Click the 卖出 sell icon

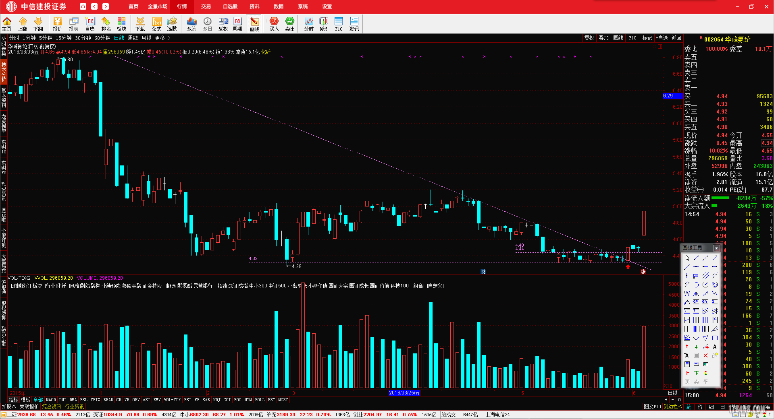pos(290,24)
